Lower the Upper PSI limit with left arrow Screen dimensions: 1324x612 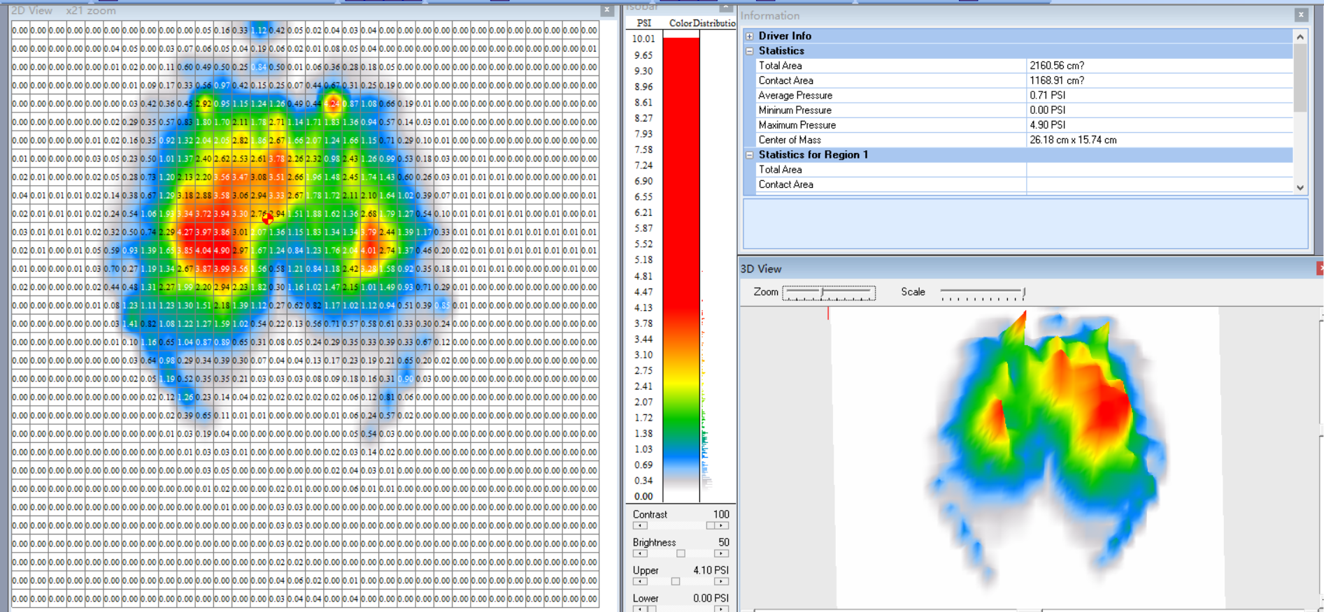[x=640, y=581]
